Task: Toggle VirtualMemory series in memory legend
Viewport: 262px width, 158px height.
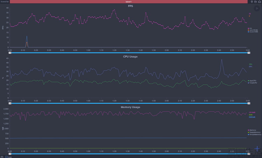Action: click(x=254, y=135)
